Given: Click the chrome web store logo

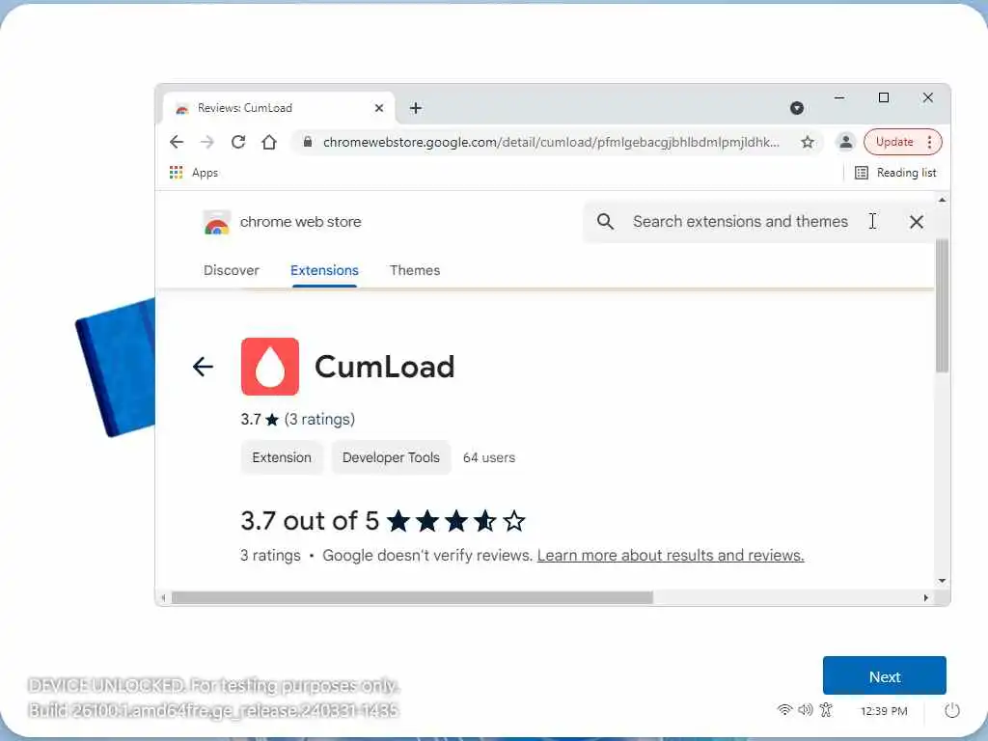Looking at the screenshot, I should tap(217, 222).
